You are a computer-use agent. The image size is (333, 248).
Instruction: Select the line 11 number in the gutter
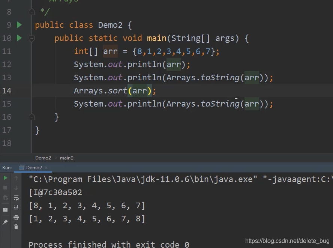pos(7,51)
